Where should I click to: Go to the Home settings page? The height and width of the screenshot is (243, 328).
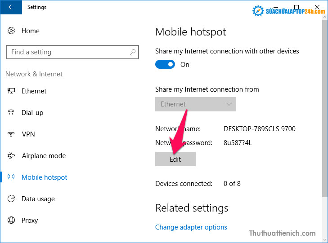point(30,31)
